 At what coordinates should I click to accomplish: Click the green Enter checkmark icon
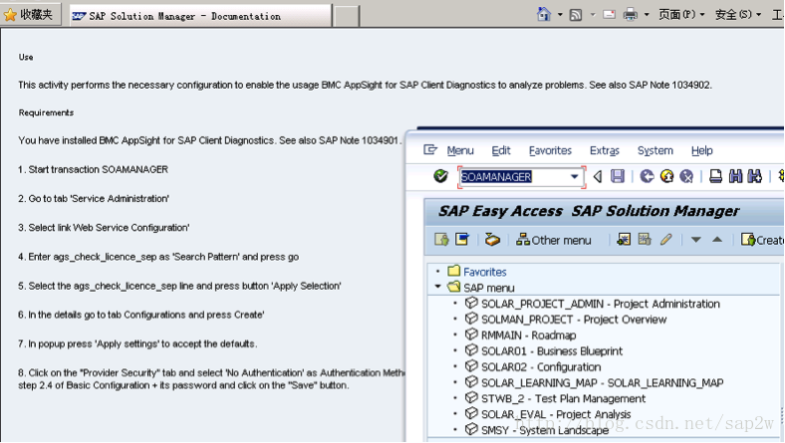click(x=440, y=176)
